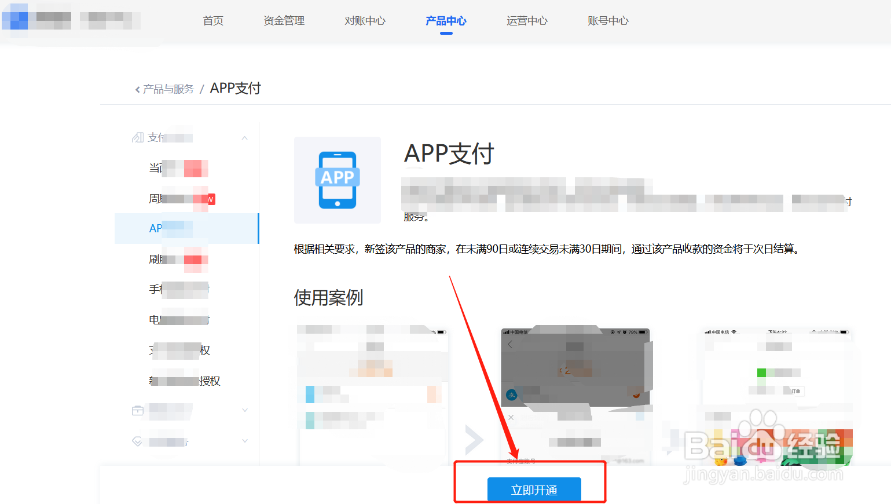Click the 支付 section icon in sidebar
Image resolution: width=891 pixels, height=504 pixels.
click(x=138, y=137)
